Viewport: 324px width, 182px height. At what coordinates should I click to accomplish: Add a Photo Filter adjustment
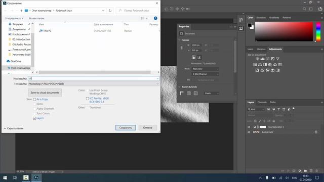(270, 65)
